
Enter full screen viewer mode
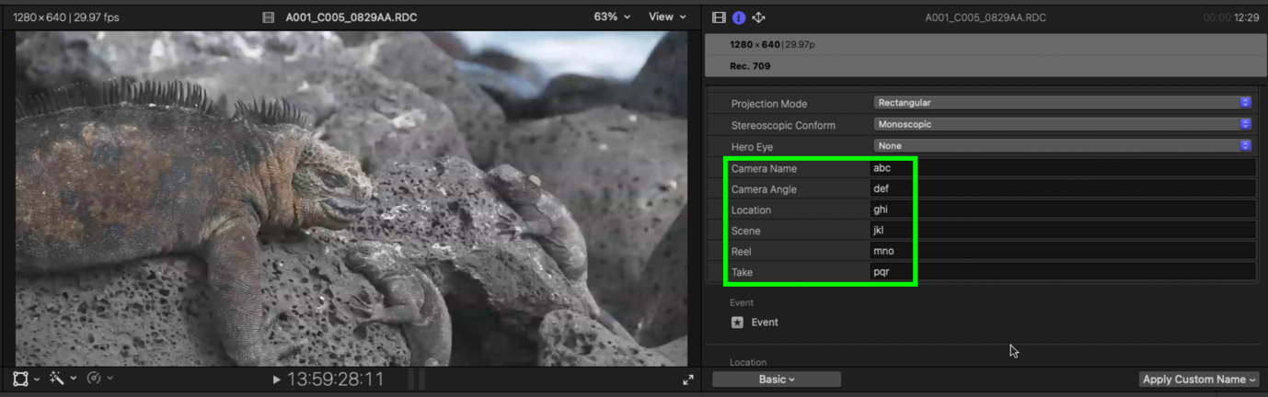tap(687, 380)
